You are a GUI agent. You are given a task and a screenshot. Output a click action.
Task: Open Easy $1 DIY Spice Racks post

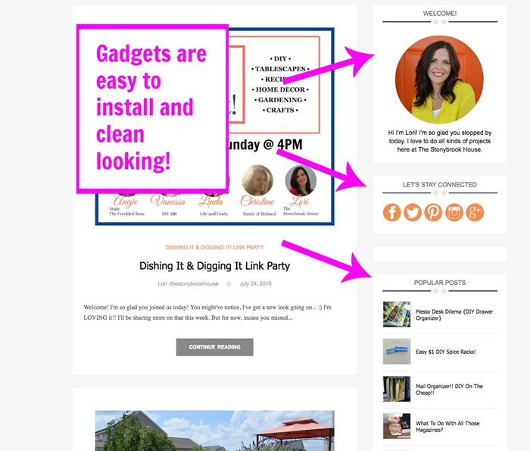tap(445, 352)
